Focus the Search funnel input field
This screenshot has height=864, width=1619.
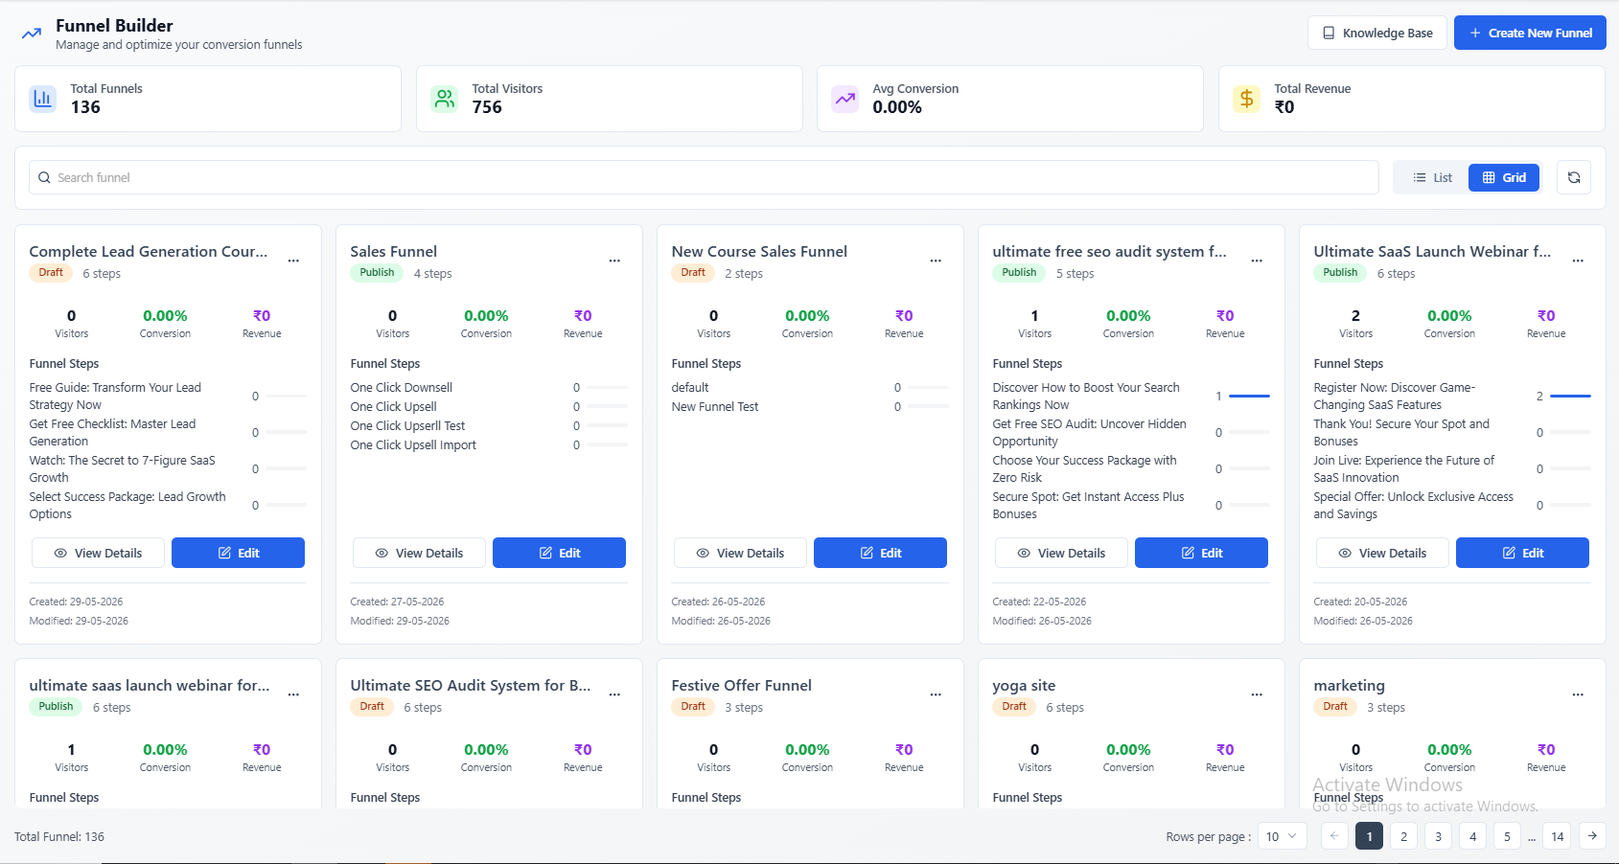[704, 177]
